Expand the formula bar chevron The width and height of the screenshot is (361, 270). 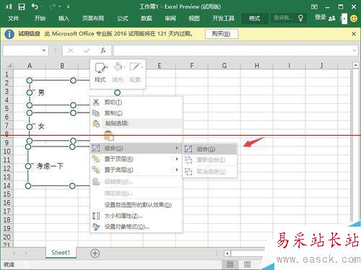[354, 51]
